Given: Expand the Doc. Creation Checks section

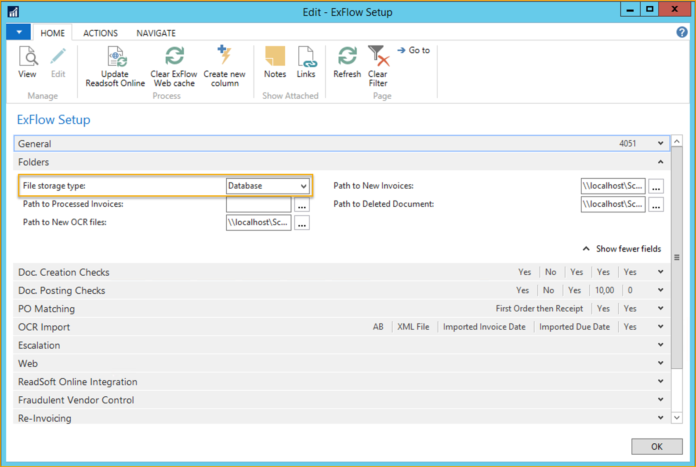Looking at the screenshot, I should 660,272.
